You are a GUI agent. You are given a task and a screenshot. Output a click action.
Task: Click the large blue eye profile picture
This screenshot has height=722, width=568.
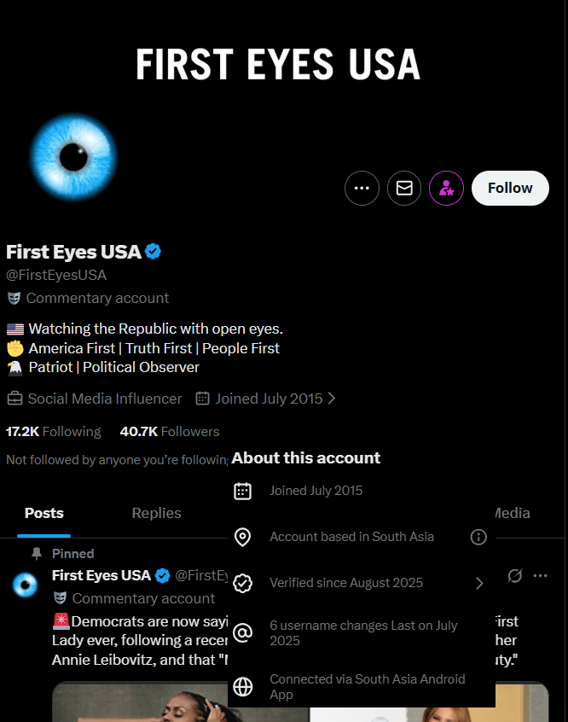coord(73,157)
